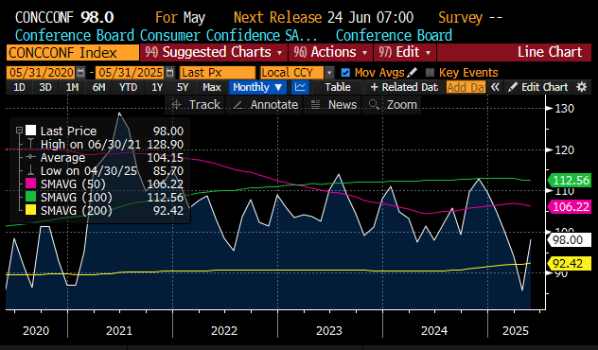This screenshot has width=598, height=350.
Task: Select the YTD range tab
Action: click(128, 87)
